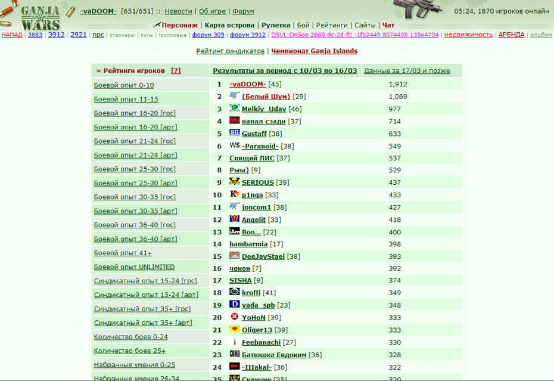554x381 pixels.
Task: Select Боевой опыт 25-30 [гос] rating
Action: pos(135,169)
